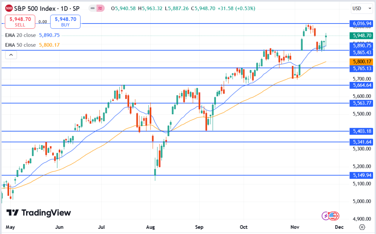Viewport: 376px width, 234px height.
Task: Click the Jun label on time axis
Action: click(59, 227)
